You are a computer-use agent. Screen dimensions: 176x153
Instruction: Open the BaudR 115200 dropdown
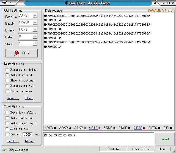(35, 23)
